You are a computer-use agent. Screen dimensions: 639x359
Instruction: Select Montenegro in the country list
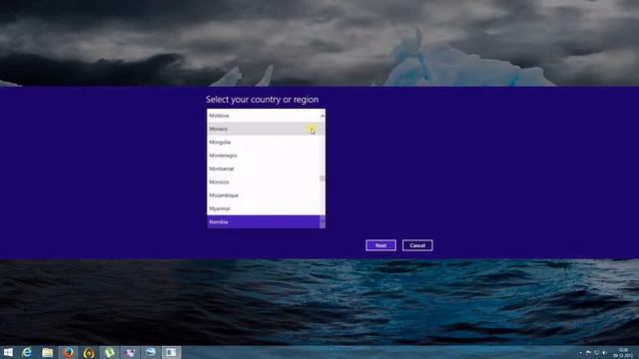[x=264, y=156]
